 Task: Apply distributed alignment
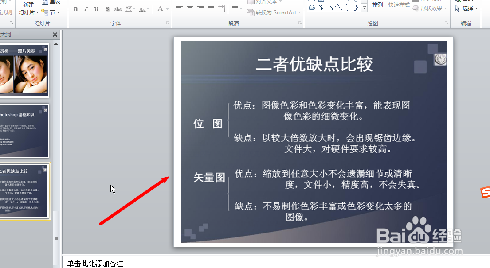(x=221, y=9)
